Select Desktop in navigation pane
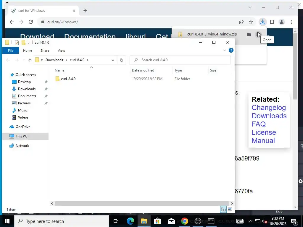Screen dimensions: 303x227 tap(24, 82)
